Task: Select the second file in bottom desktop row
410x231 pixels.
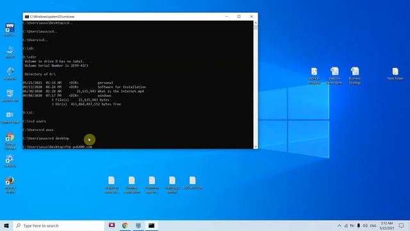Action: (131, 185)
